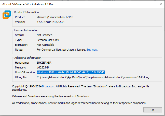Click the Host name label

point(22,63)
